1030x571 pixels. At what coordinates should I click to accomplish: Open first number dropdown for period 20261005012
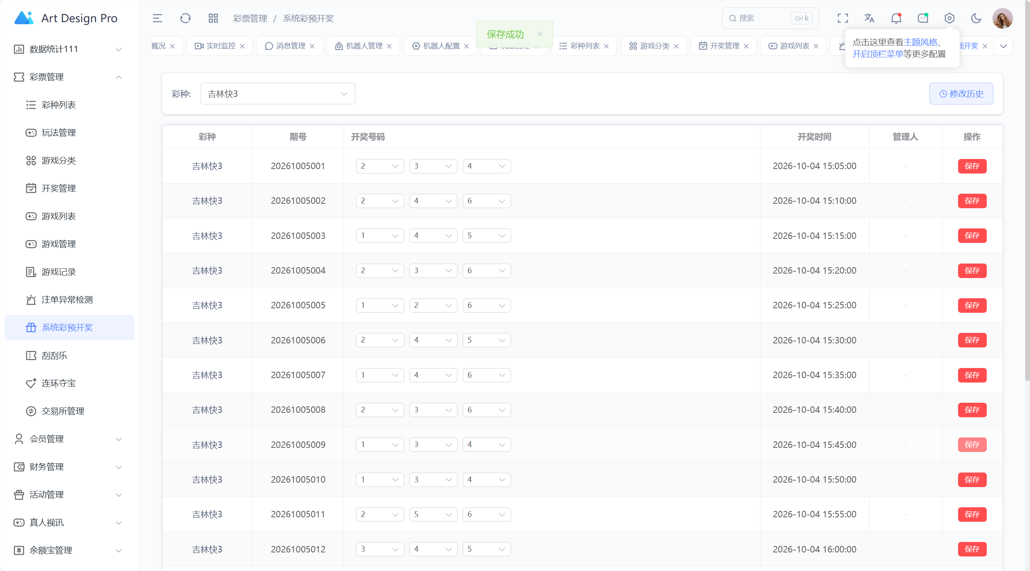coord(380,549)
